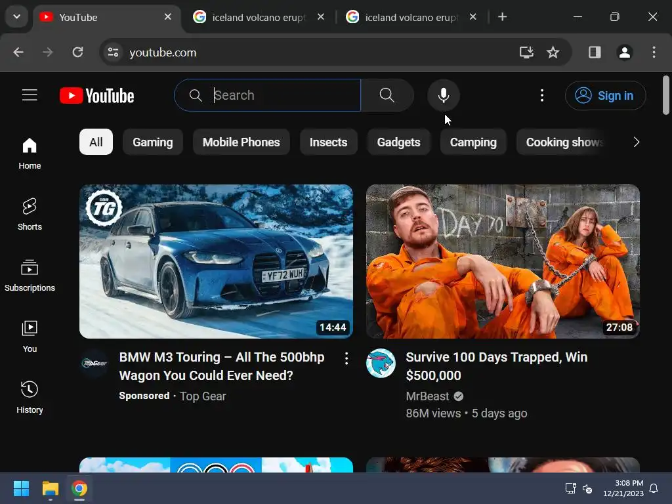Reload the page
The image size is (672, 504).
tap(77, 52)
